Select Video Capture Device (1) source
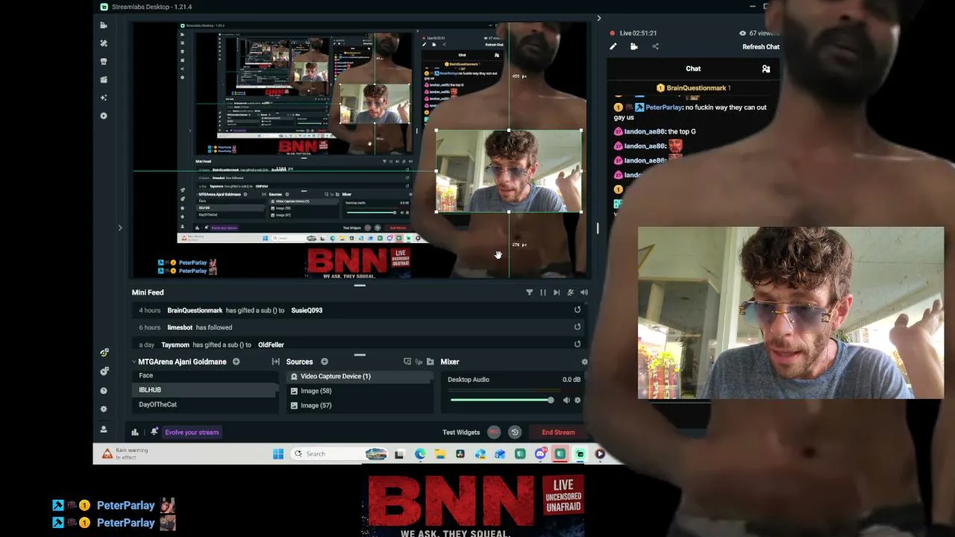This screenshot has height=537, width=955. click(360, 377)
